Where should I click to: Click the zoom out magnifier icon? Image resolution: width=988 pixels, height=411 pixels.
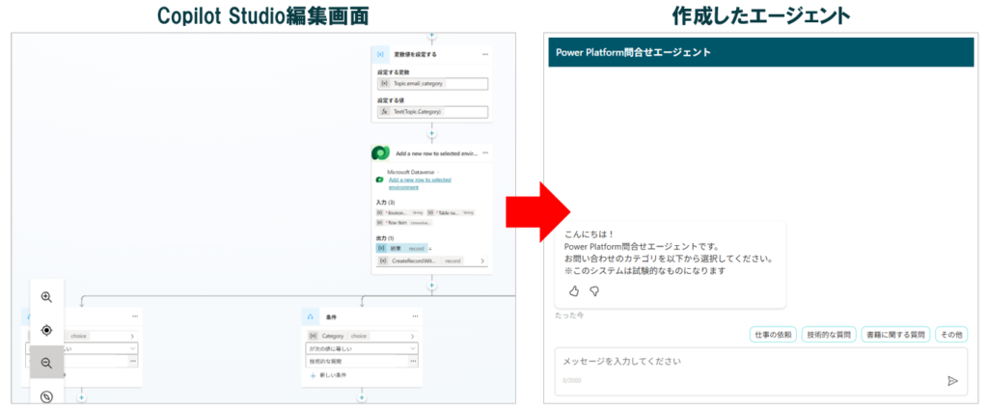(x=46, y=363)
